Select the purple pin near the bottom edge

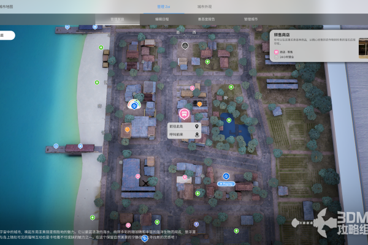(x=196, y=224)
